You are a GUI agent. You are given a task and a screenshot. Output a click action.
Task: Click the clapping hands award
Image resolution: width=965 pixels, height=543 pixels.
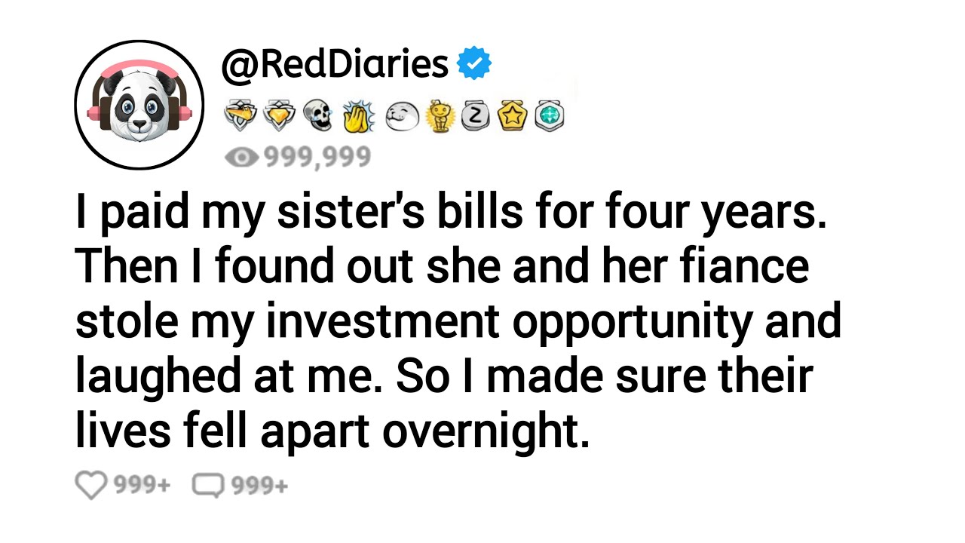click(357, 116)
